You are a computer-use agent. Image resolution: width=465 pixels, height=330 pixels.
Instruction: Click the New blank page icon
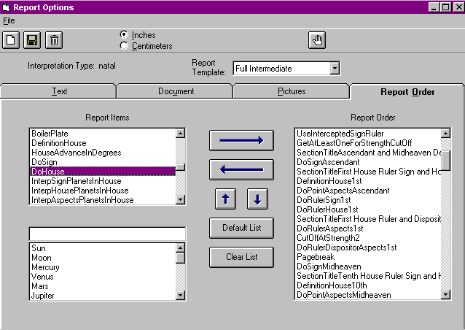(11, 40)
